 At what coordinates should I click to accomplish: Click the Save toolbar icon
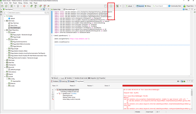tap(2, 6)
